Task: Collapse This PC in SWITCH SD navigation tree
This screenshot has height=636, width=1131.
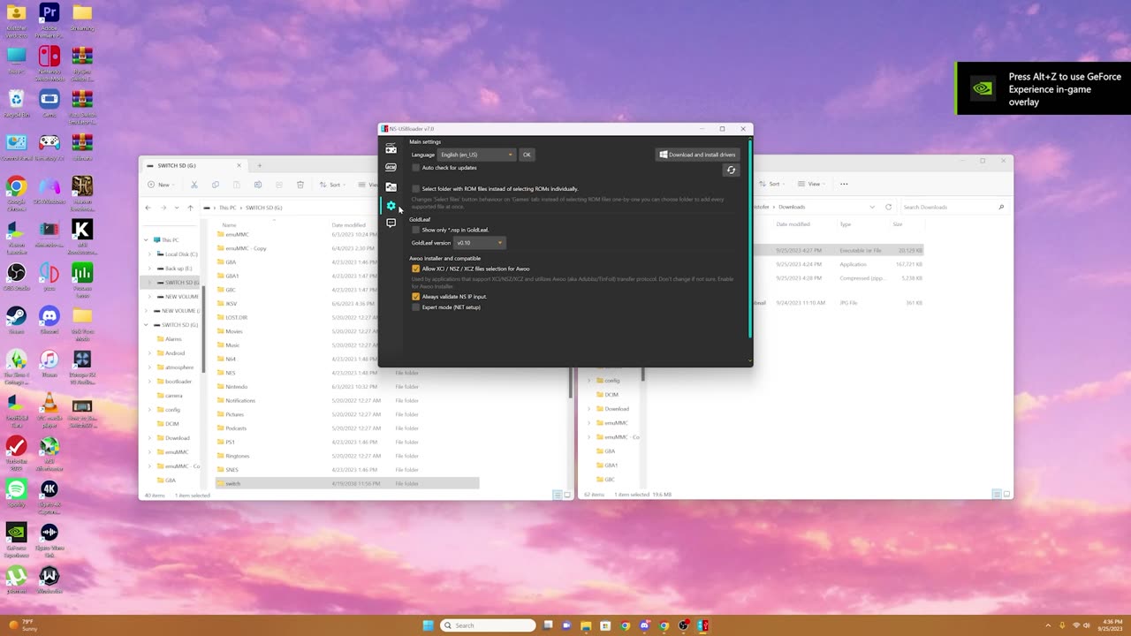Action: click(147, 240)
